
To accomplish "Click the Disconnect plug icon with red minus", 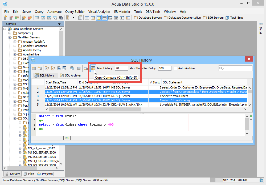I will [30, 18].
